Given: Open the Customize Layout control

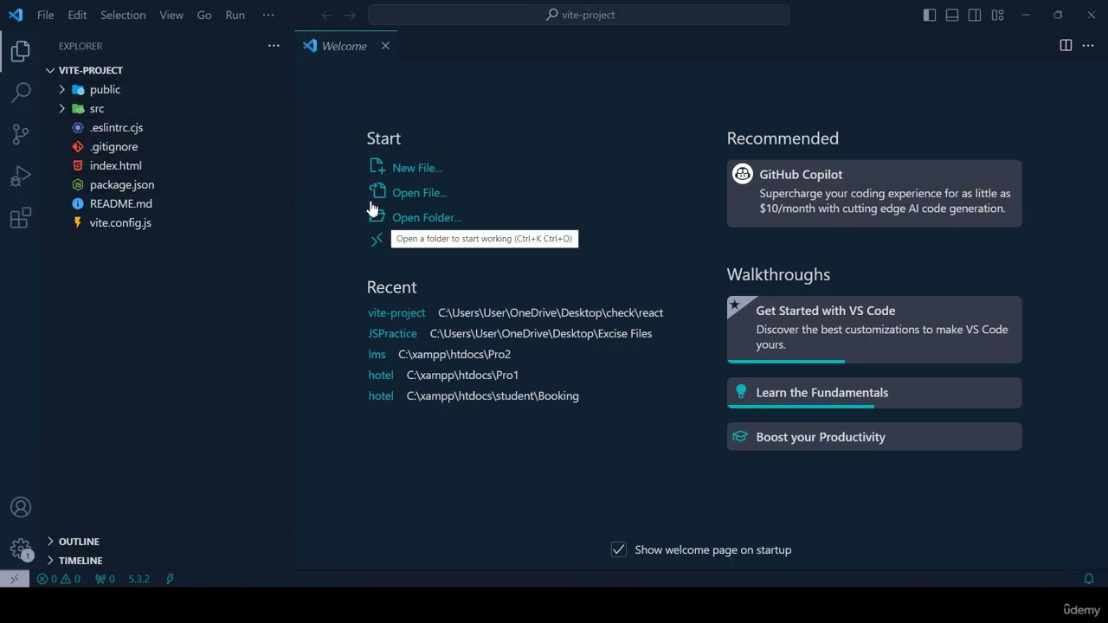Looking at the screenshot, I should 997,15.
